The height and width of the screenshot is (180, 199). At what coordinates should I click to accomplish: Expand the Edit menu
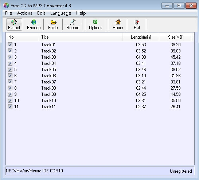(x=41, y=13)
